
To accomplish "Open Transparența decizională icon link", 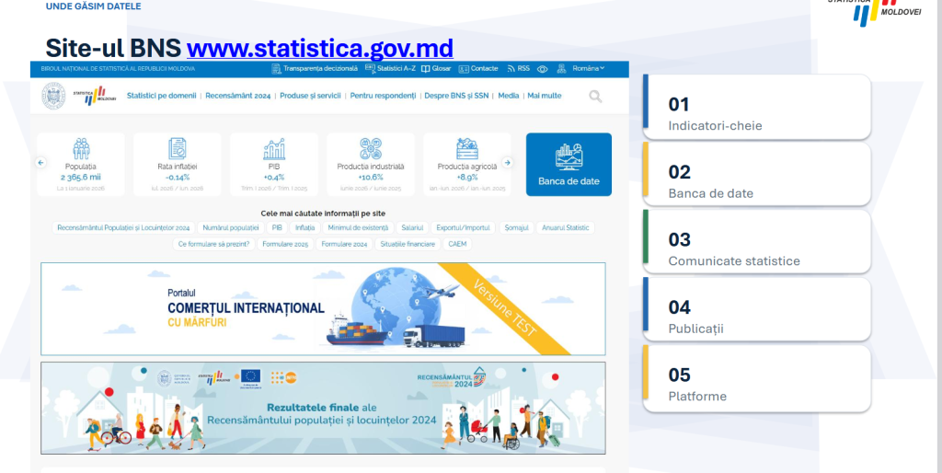I will click(x=276, y=68).
